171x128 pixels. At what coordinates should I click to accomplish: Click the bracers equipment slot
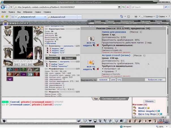pos(8,33)
